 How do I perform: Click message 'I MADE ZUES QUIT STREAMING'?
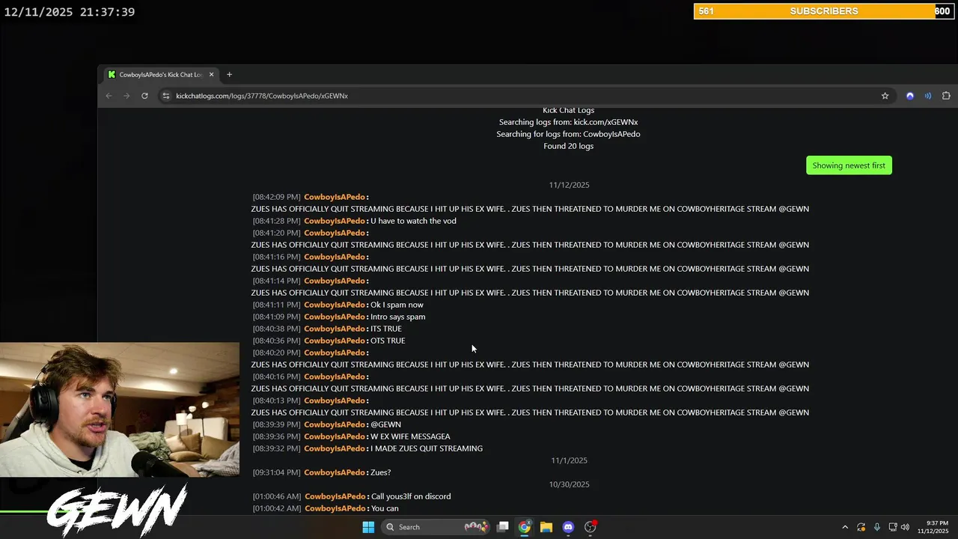427,448
